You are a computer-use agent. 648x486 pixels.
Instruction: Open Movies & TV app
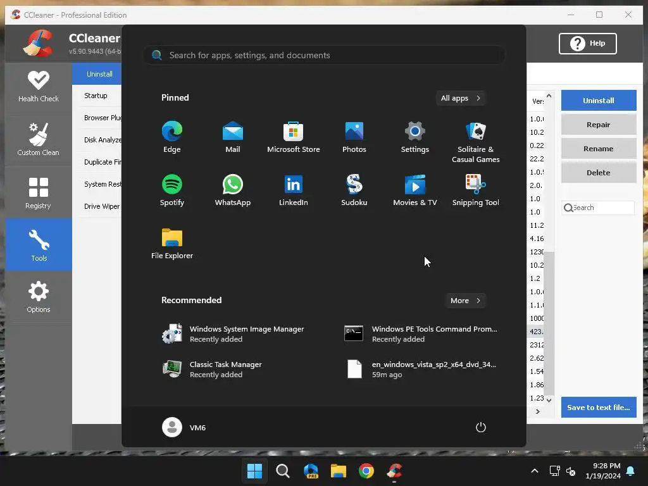coord(415,190)
